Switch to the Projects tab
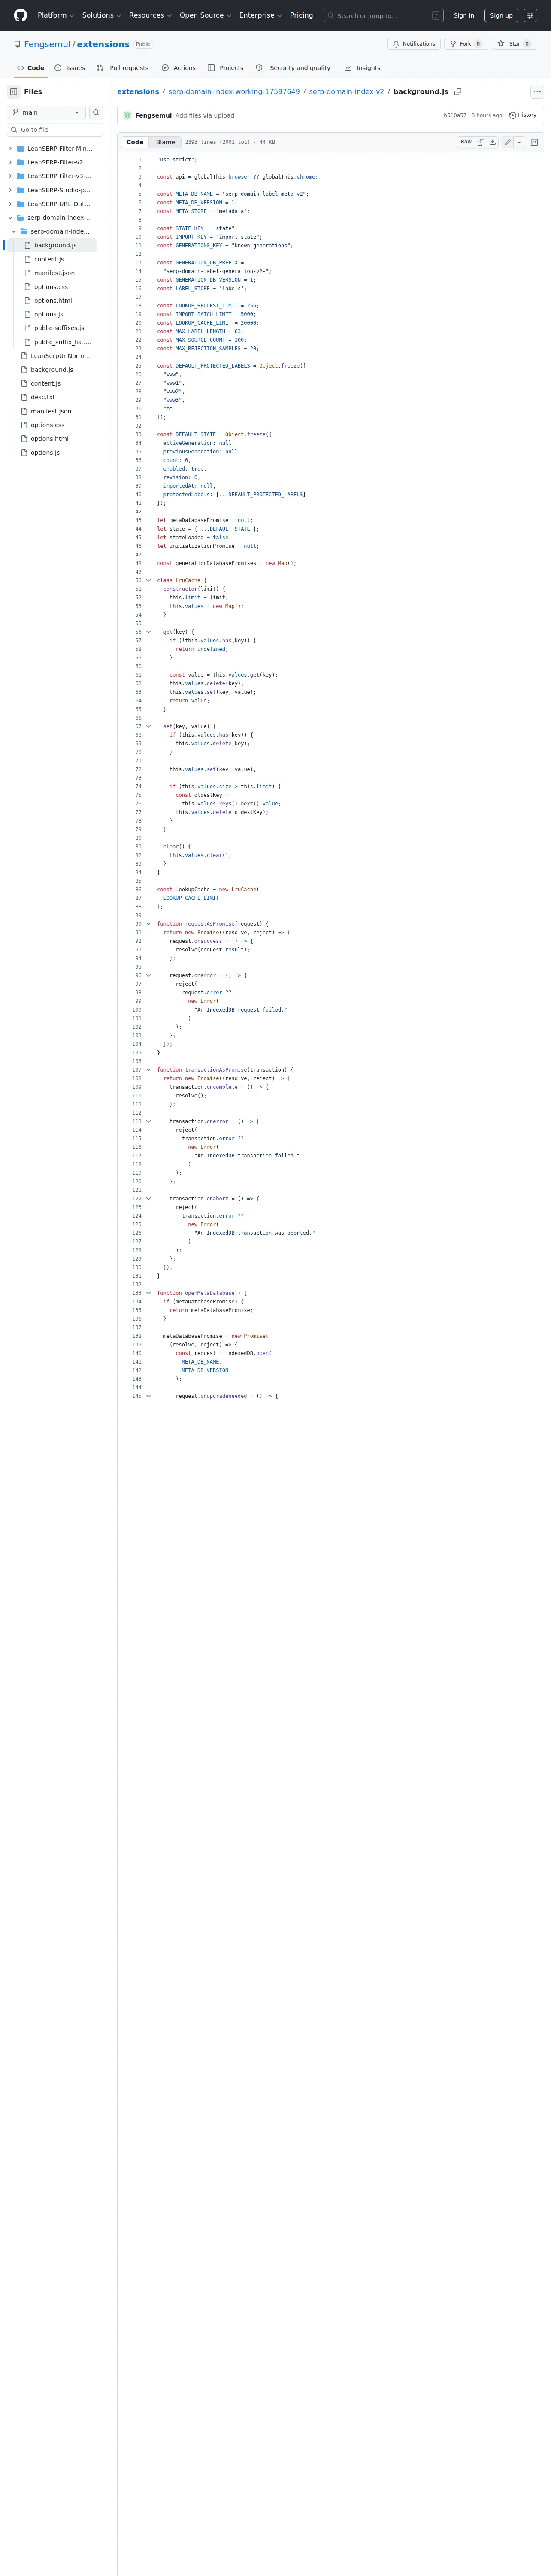 tap(225, 68)
